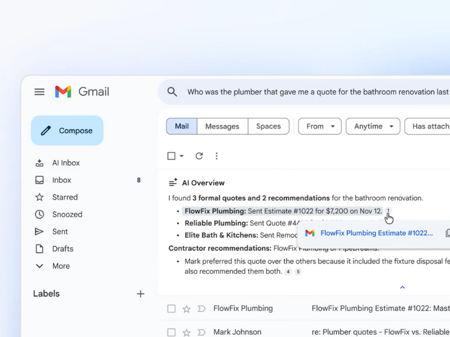The height and width of the screenshot is (337, 450).
Task: Open Drafts folder
Action: (62, 249)
